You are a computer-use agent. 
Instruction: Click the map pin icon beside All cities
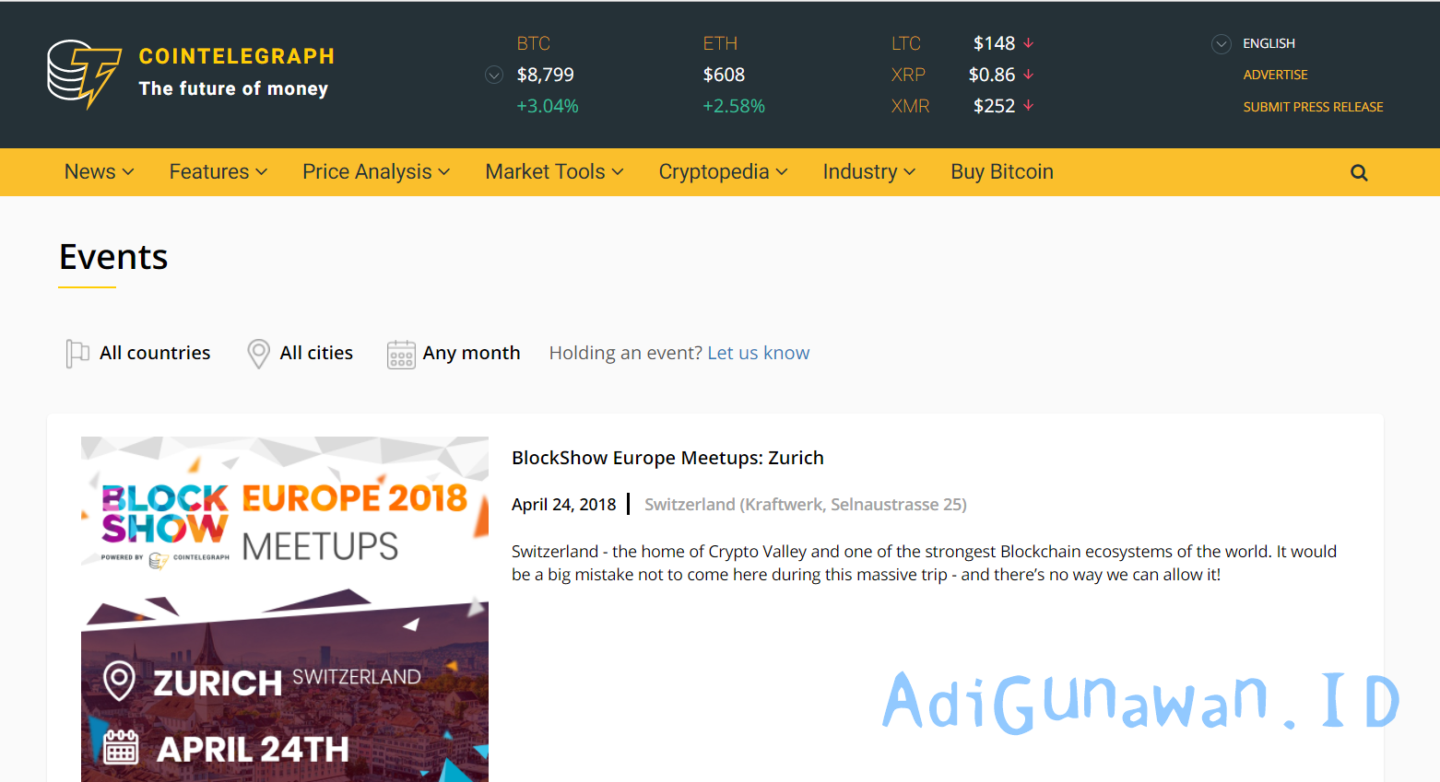pyautogui.click(x=259, y=353)
